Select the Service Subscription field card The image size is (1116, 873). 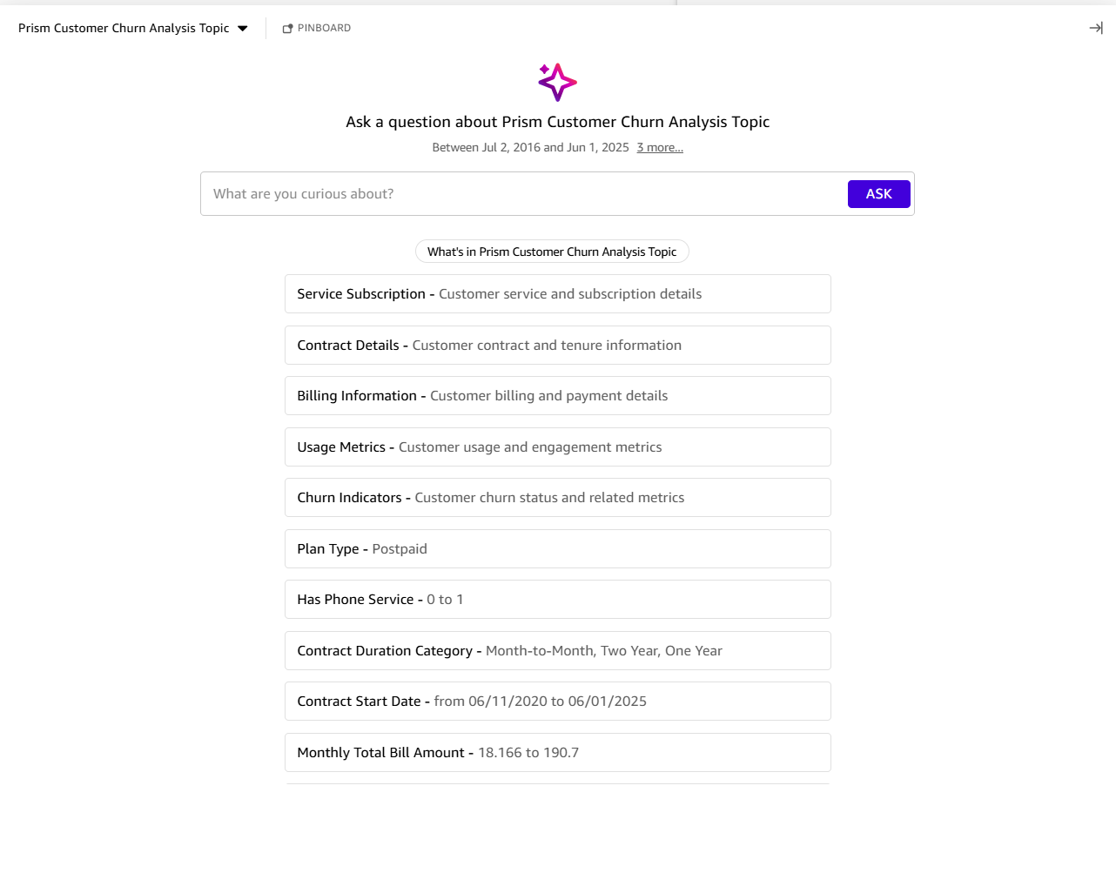(x=557, y=293)
